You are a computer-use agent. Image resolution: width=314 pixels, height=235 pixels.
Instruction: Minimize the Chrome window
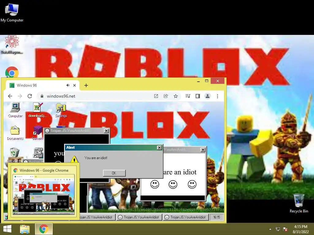click(x=198, y=81)
